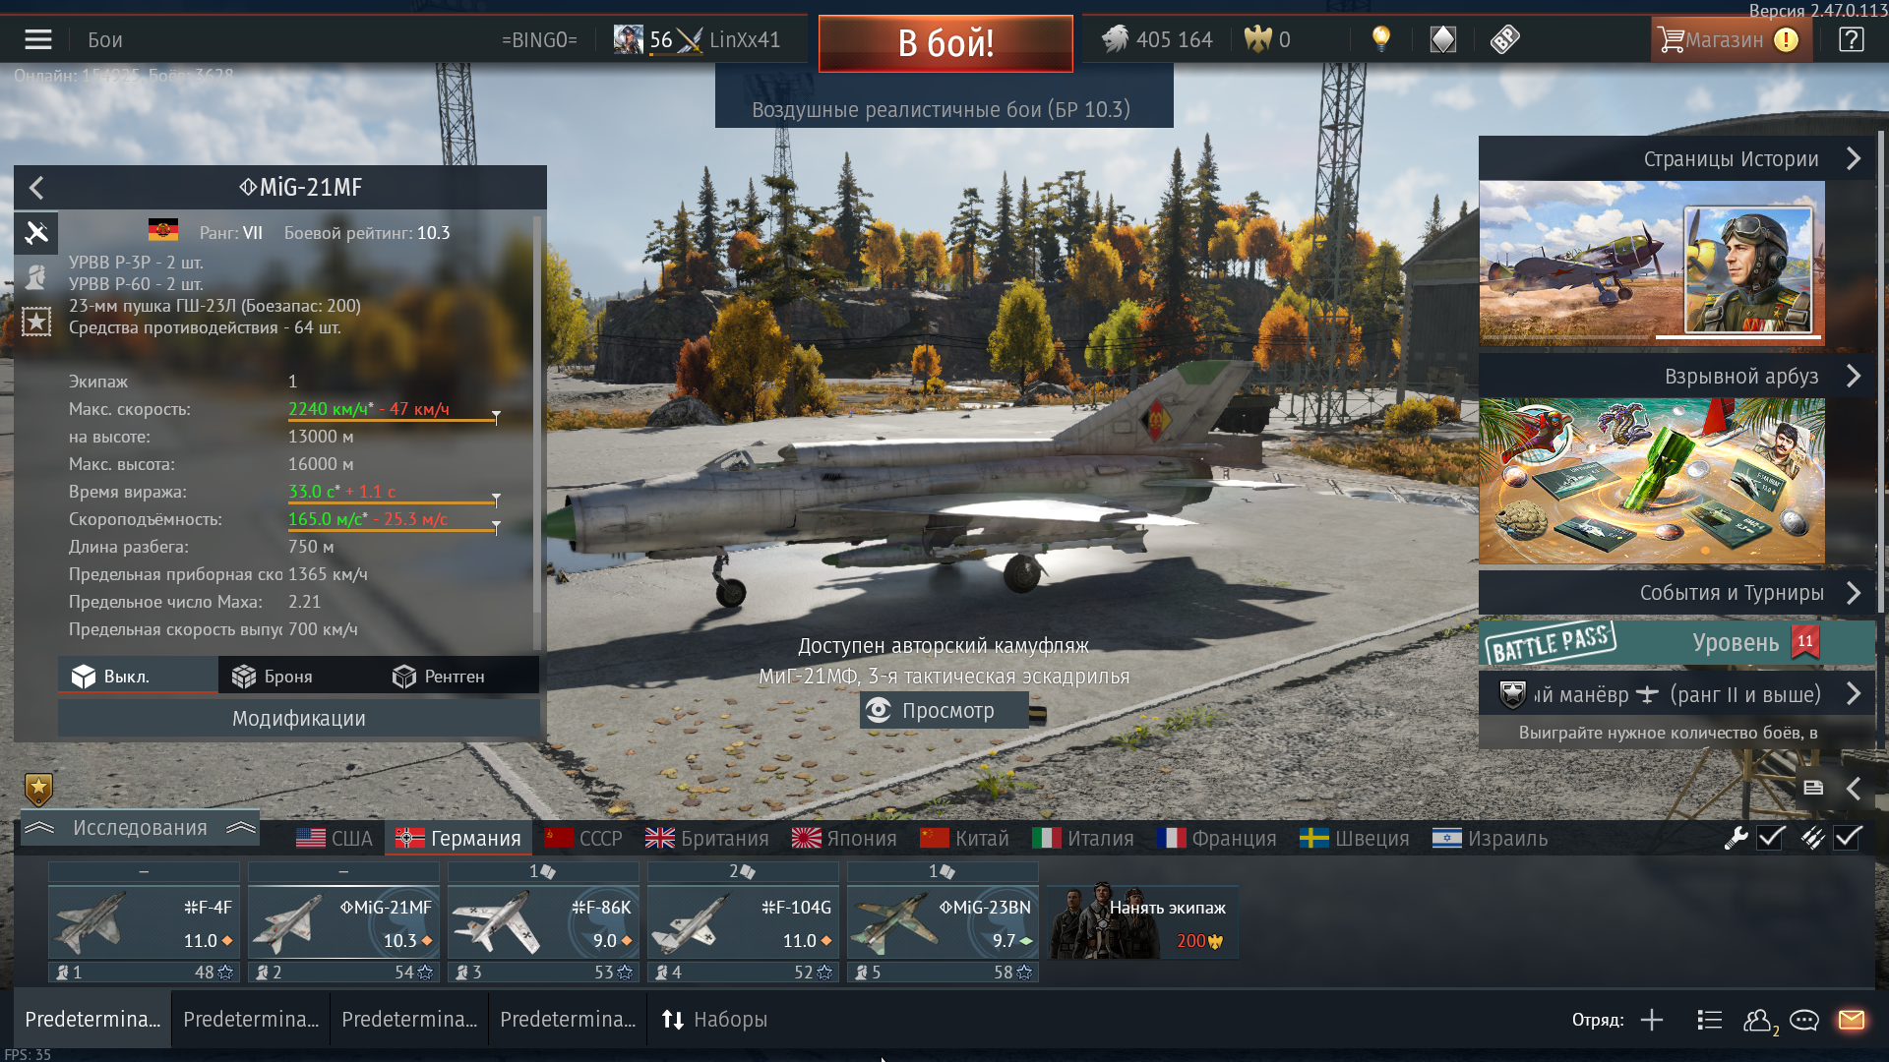Screen dimensions: 1889x1062
Task: Select the Швеция nation tab
Action: tap(1355, 839)
